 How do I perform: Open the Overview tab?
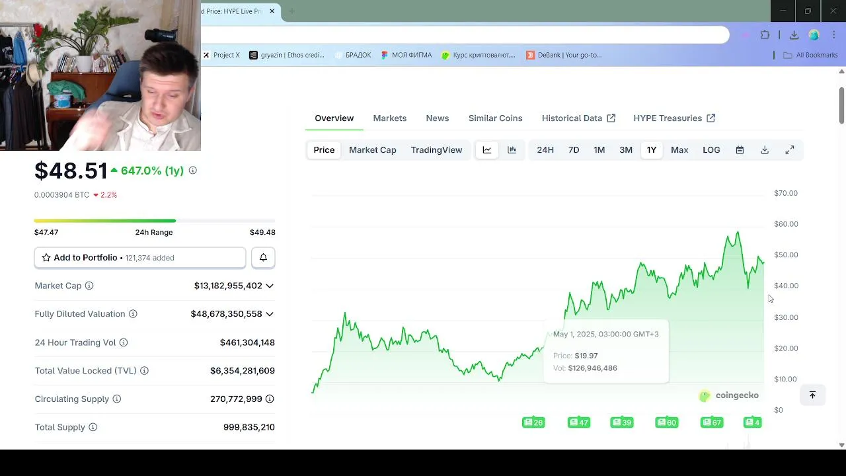click(334, 118)
